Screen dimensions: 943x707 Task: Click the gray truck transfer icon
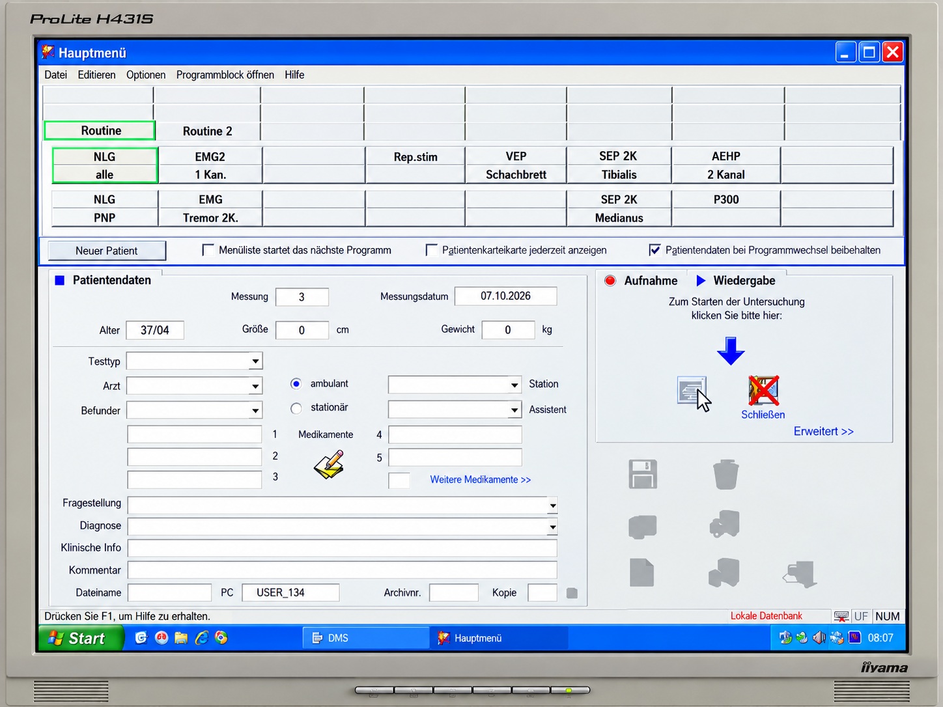(x=724, y=524)
